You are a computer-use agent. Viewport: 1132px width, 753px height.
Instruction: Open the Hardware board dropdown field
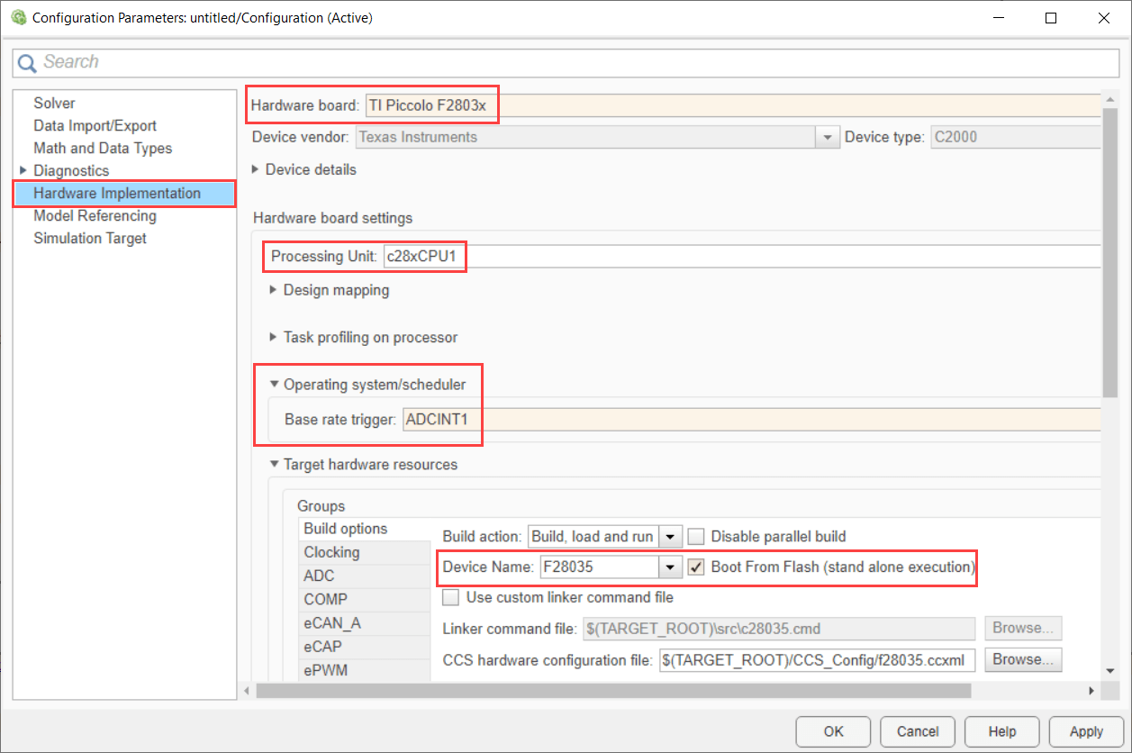tap(732, 105)
